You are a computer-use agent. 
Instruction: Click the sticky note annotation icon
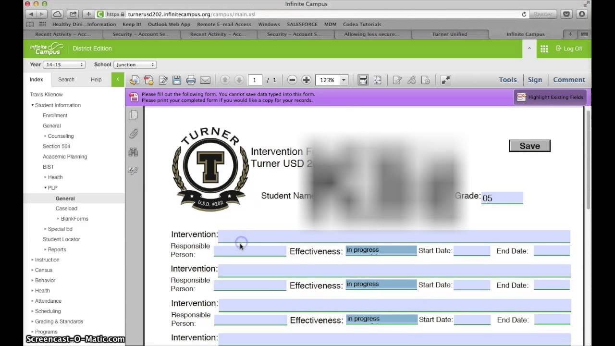[397, 80]
